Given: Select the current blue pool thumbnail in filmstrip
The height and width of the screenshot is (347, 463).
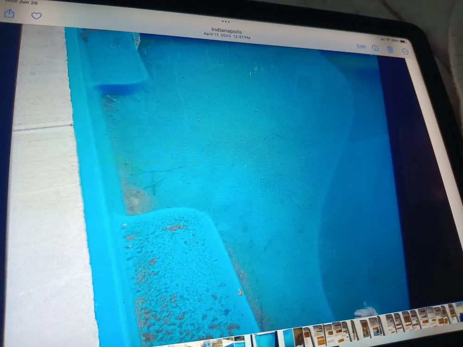Looking at the screenshot, I should [265, 339].
